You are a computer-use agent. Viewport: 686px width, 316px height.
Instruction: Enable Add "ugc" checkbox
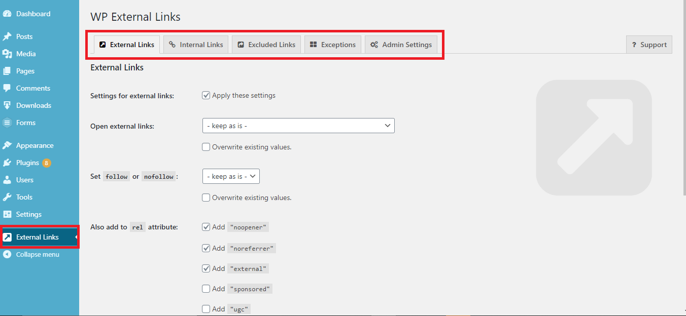pos(206,309)
